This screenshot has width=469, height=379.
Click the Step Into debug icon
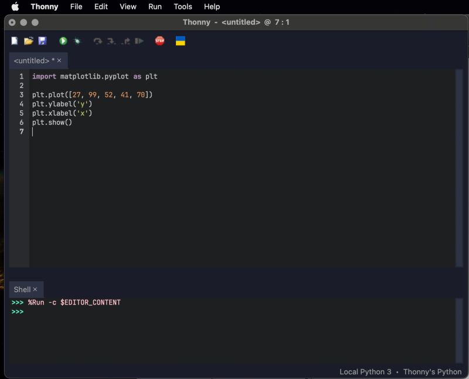click(x=110, y=40)
